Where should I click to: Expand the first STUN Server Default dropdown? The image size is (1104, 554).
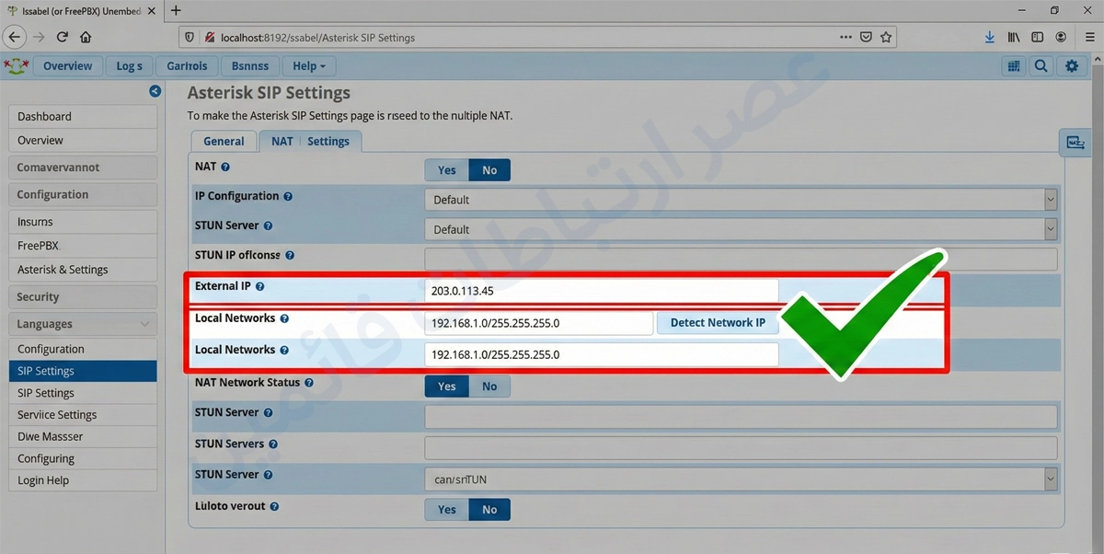pos(740,230)
